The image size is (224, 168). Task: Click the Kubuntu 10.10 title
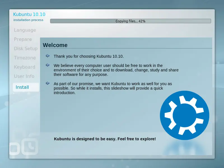(29, 14)
